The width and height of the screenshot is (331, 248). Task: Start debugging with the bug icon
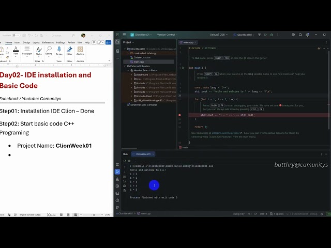pyautogui.click(x=272, y=35)
